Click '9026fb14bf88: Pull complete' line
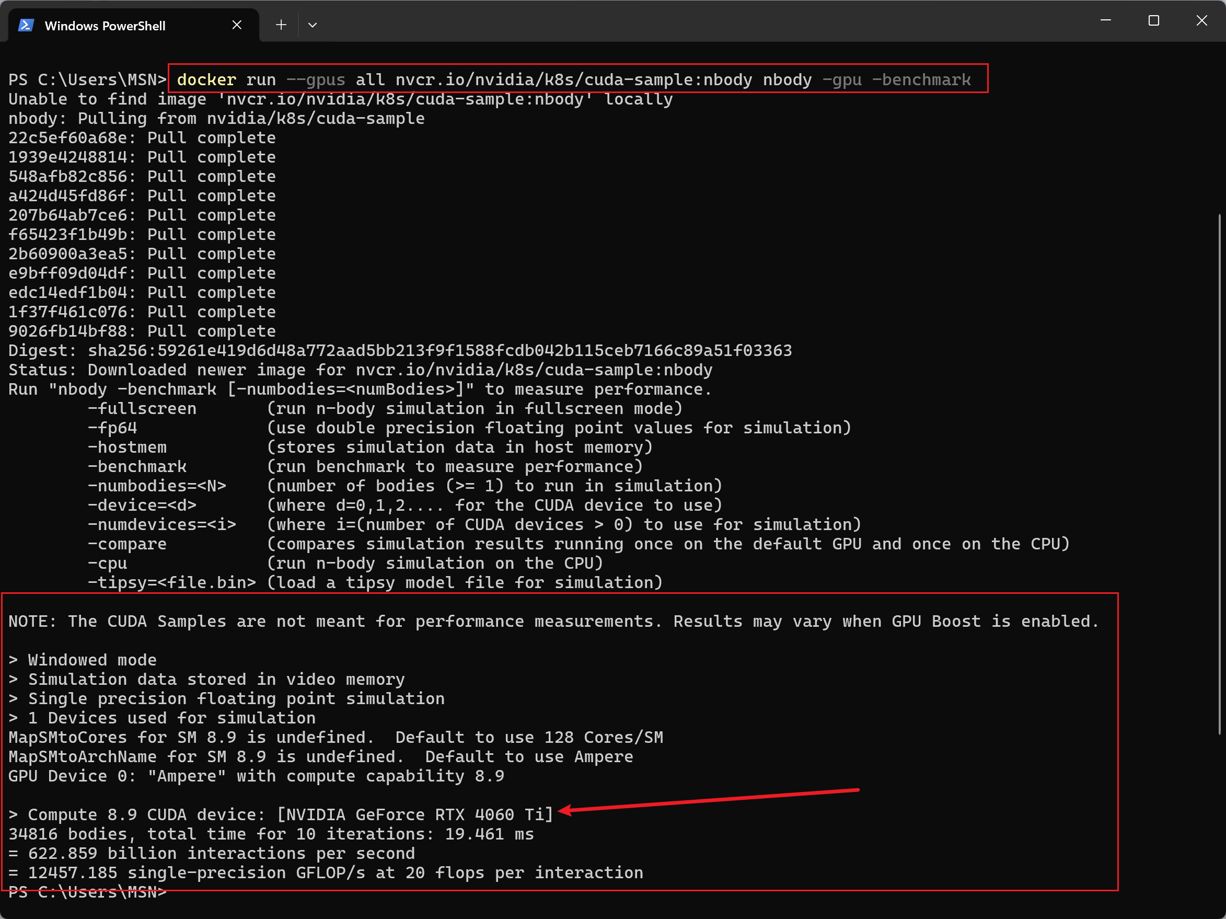The image size is (1226, 919). (142, 331)
